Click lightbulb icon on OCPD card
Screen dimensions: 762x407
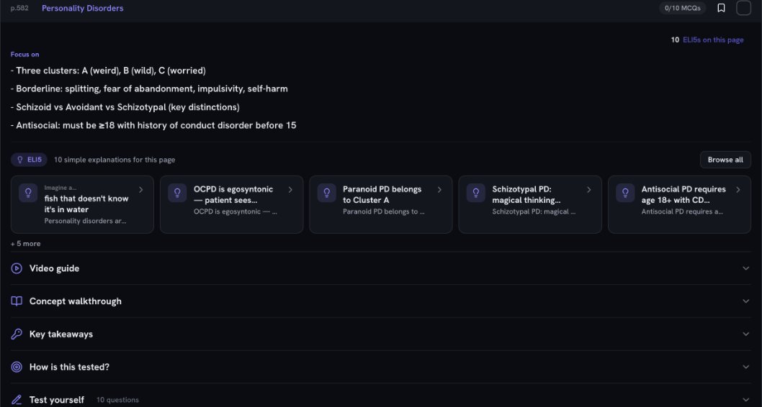click(177, 193)
